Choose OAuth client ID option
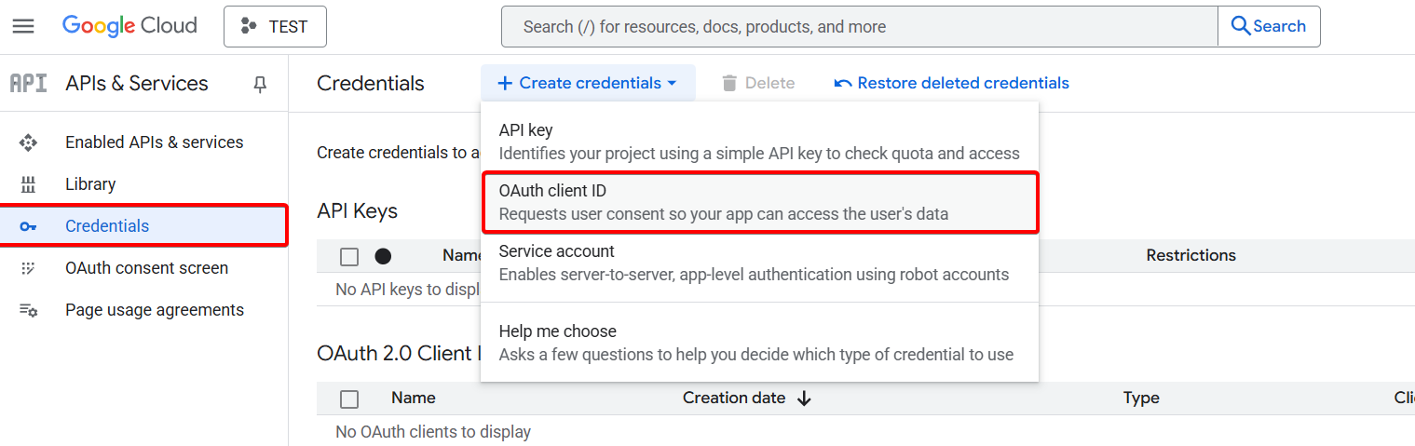 pos(759,202)
